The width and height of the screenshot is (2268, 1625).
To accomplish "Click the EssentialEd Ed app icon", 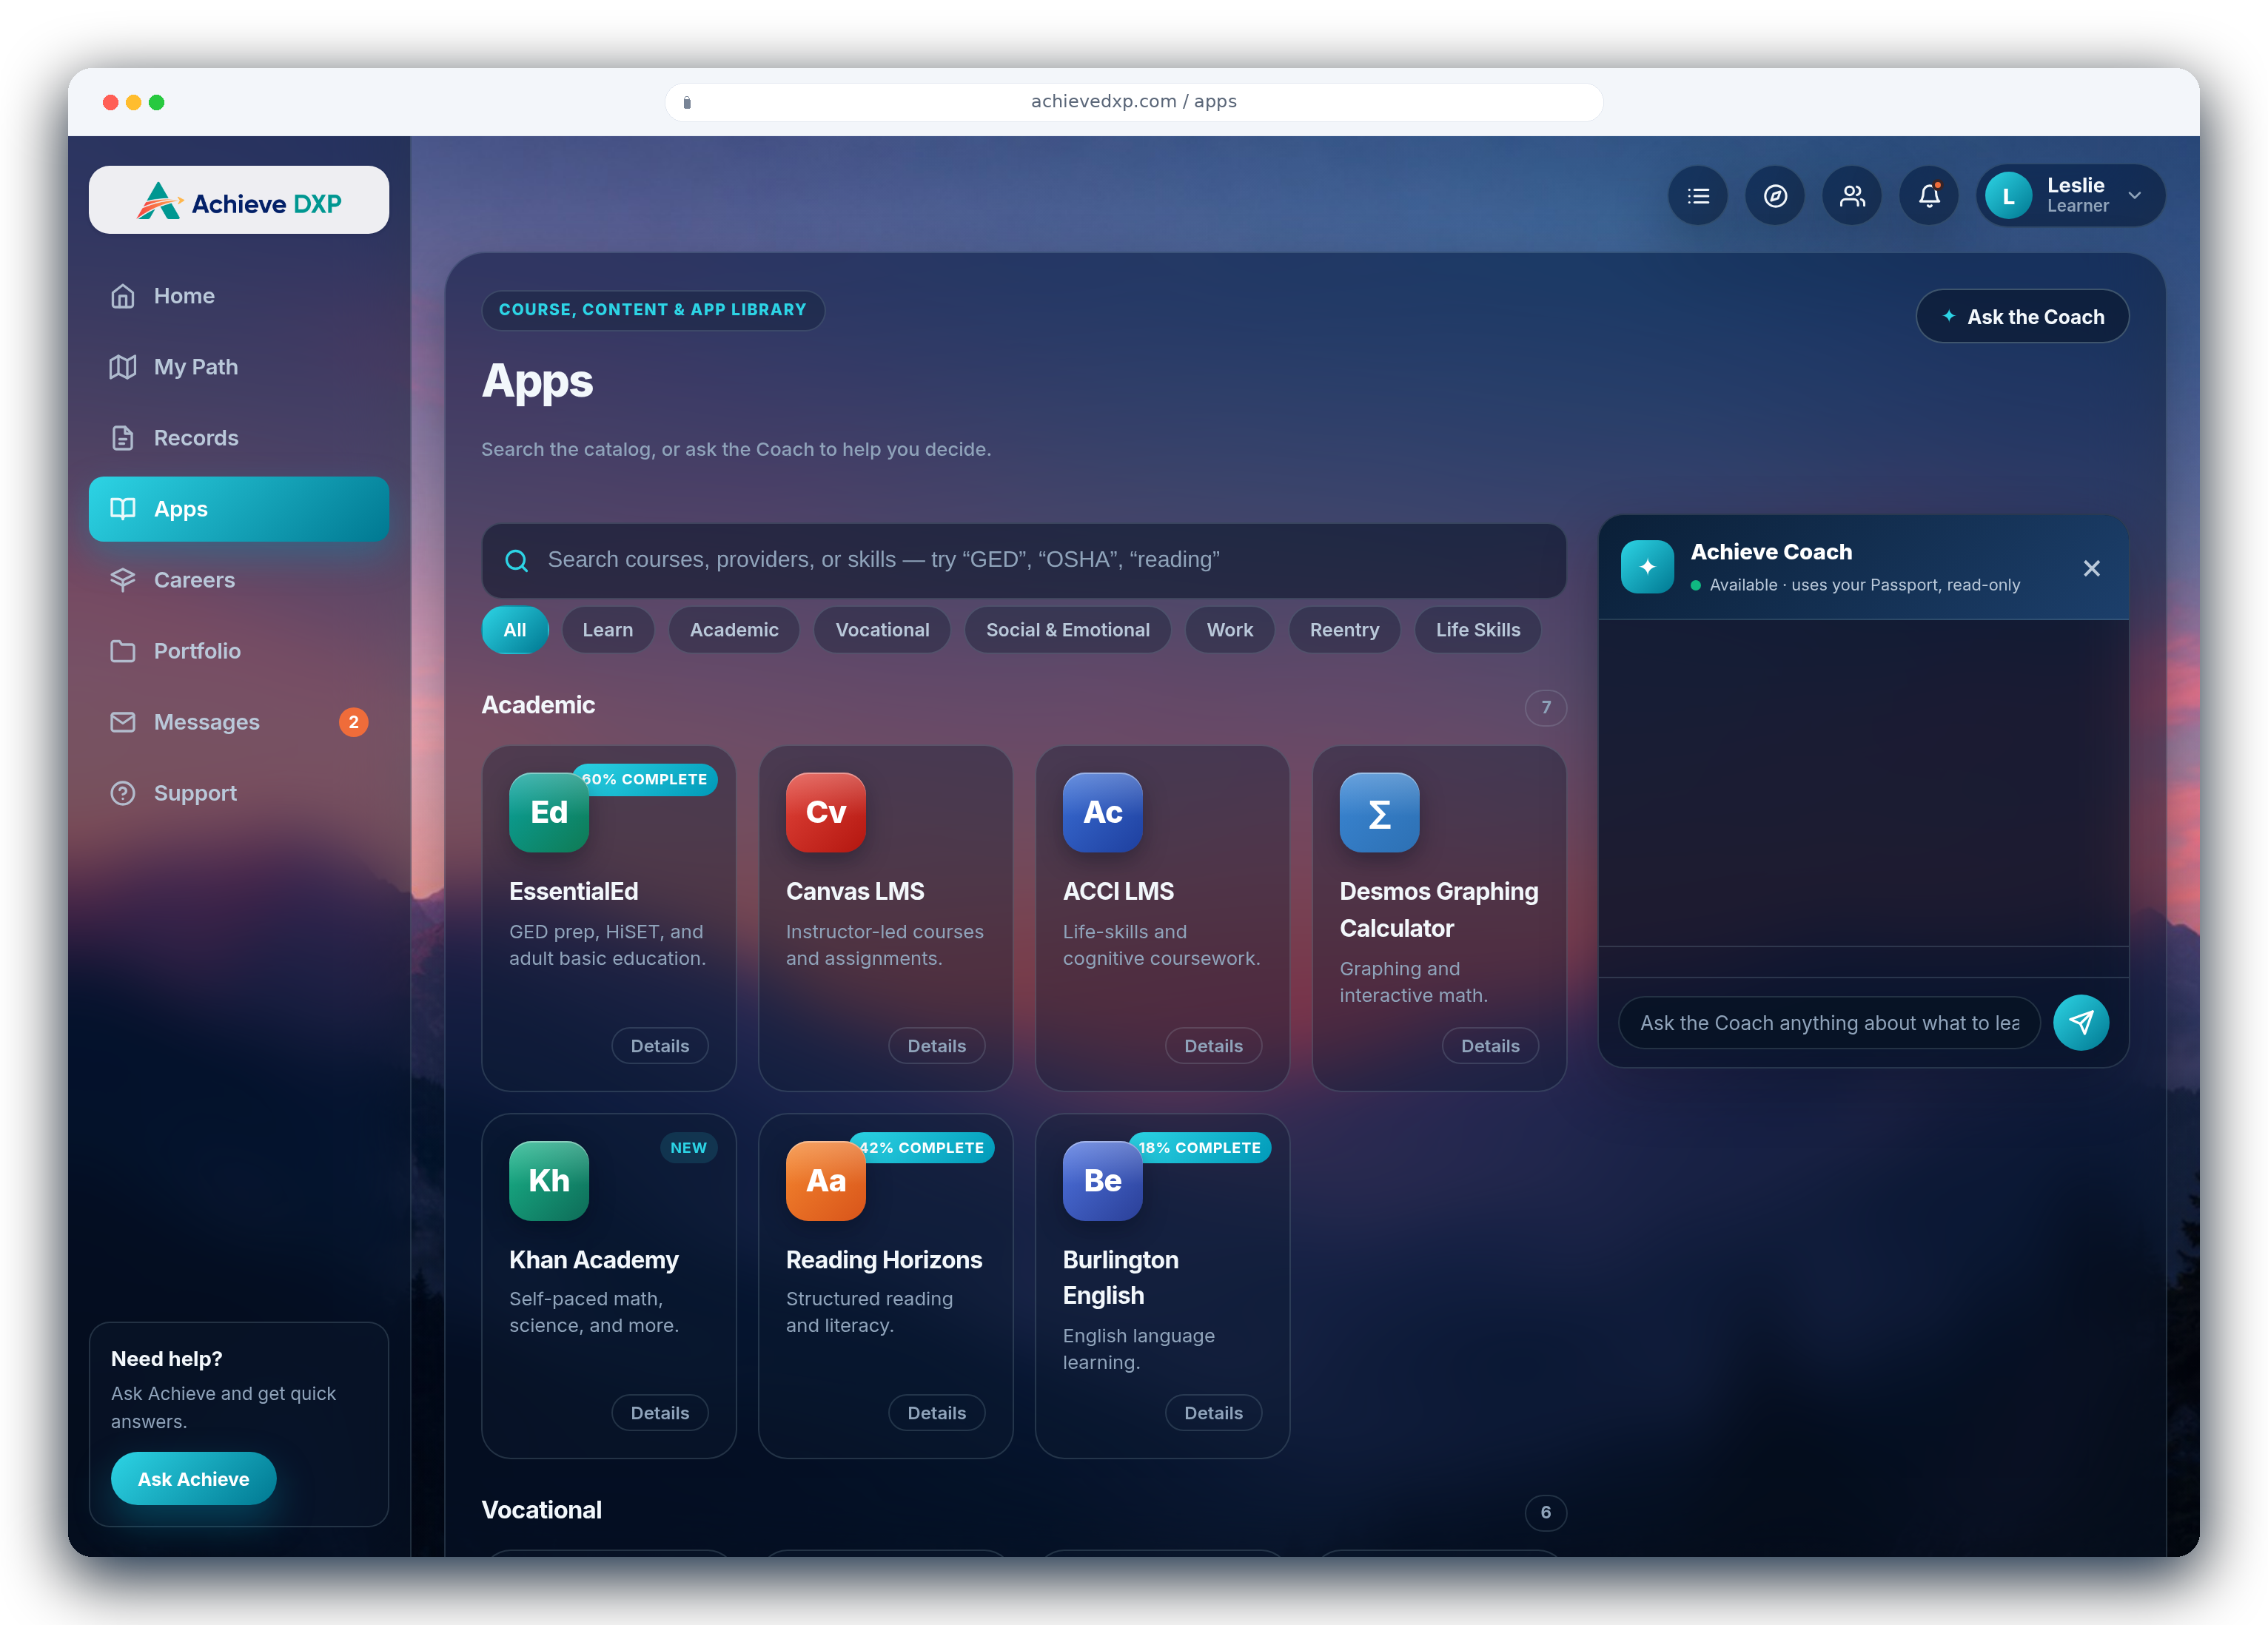I will [549, 812].
